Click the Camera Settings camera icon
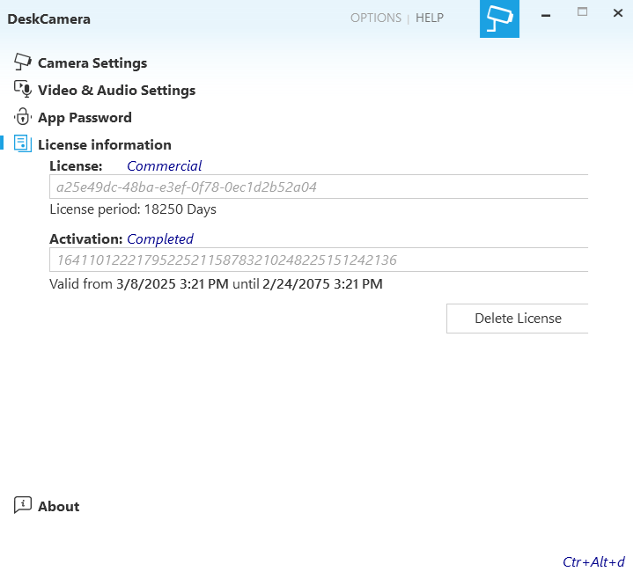 point(23,62)
